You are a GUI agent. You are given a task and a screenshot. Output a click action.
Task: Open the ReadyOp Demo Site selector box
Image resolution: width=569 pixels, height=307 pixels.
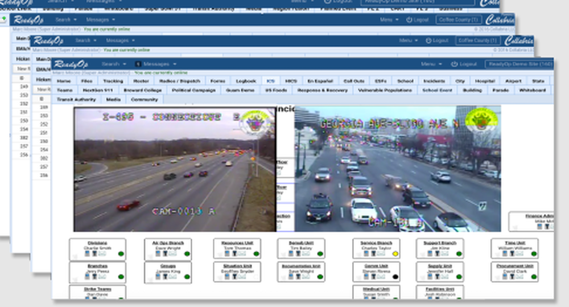(x=519, y=64)
